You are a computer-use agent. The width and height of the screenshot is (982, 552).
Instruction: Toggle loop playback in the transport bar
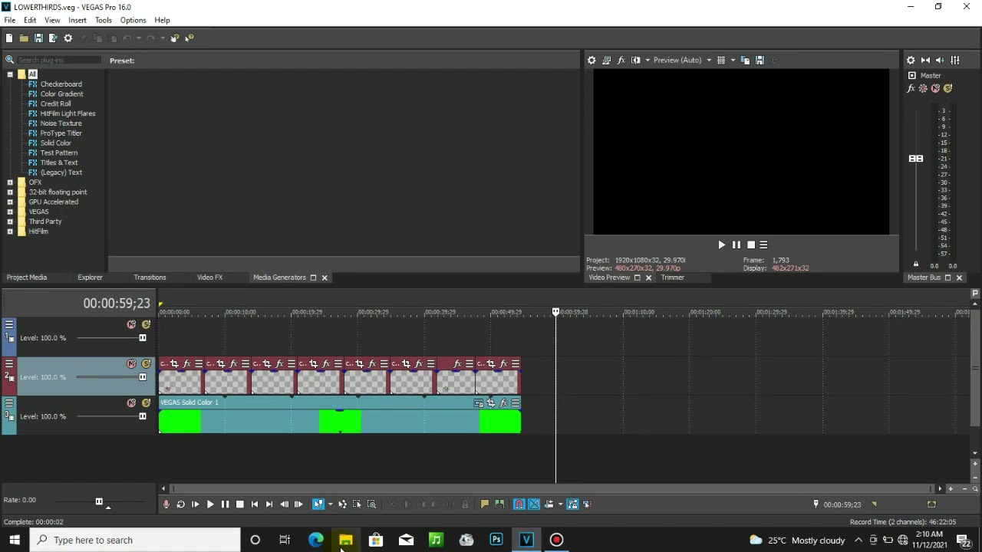[x=180, y=504]
